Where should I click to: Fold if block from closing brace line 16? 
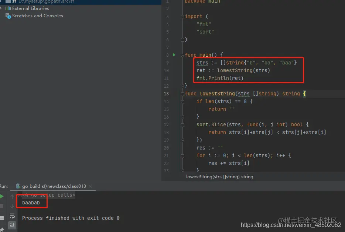coord(182,117)
